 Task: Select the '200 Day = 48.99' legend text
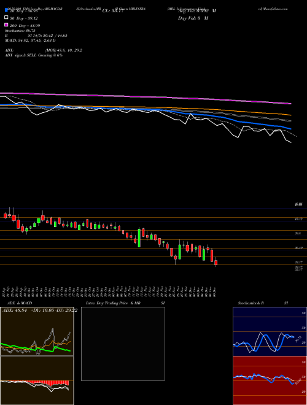pyautogui.click(x=25, y=26)
